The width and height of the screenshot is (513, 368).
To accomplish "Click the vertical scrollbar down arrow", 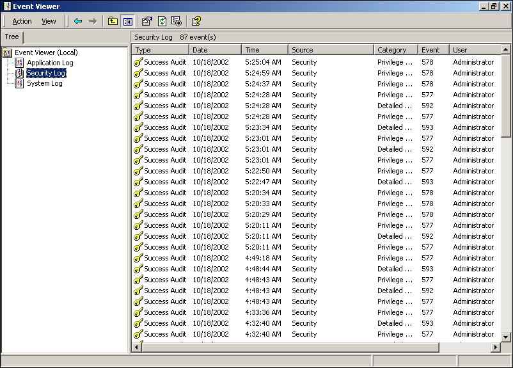I will coord(506,337).
